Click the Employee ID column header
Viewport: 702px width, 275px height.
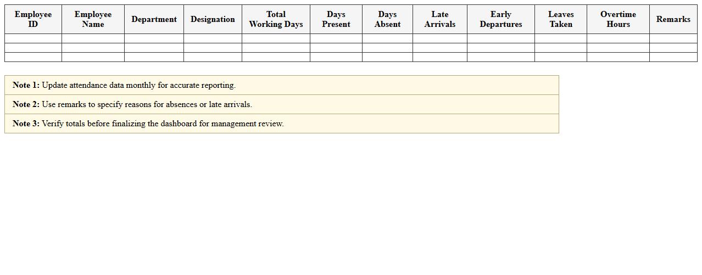pos(33,19)
